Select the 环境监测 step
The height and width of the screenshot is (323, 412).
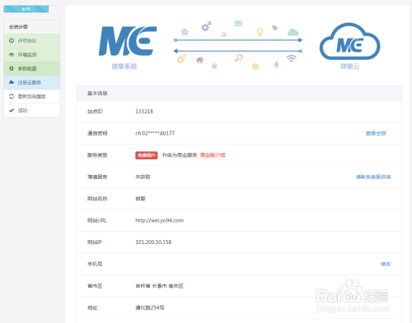[x=32, y=54]
